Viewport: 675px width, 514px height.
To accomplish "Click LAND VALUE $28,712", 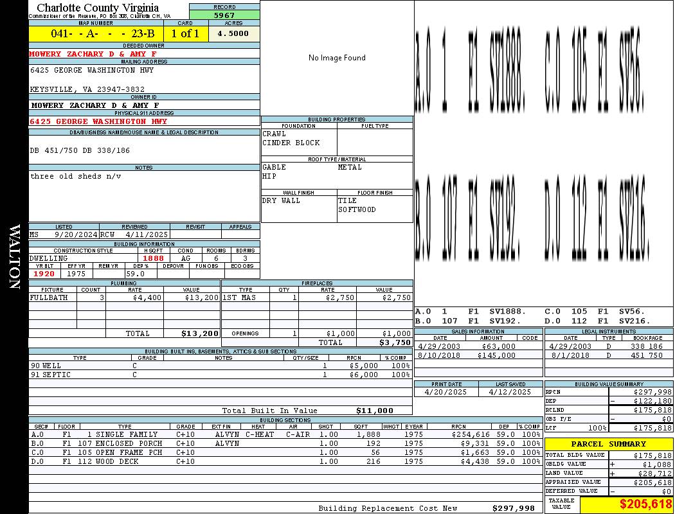I will coord(655,473).
